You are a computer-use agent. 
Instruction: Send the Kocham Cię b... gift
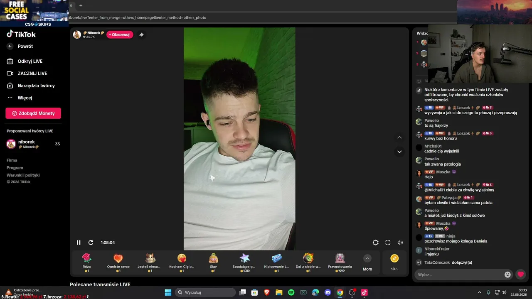click(x=182, y=262)
